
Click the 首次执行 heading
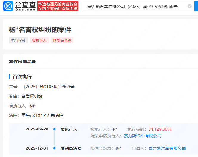22,77
